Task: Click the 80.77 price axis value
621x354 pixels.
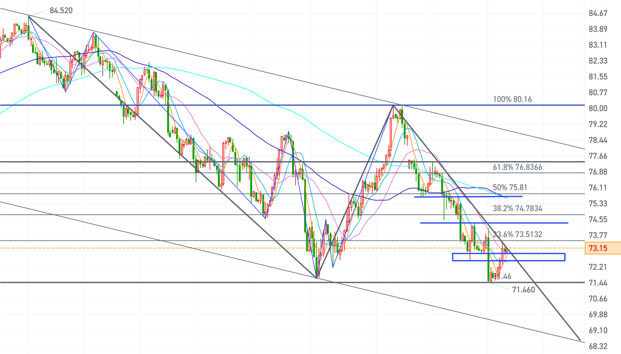Action: (x=598, y=93)
